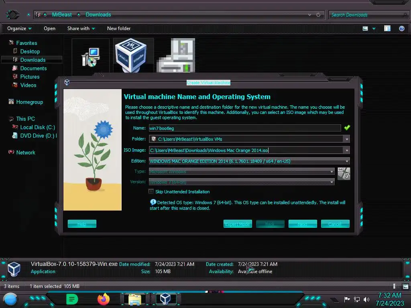Select Network in the navigation pane

click(25, 152)
